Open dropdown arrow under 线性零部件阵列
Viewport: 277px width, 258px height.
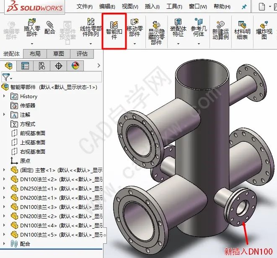click(x=91, y=44)
